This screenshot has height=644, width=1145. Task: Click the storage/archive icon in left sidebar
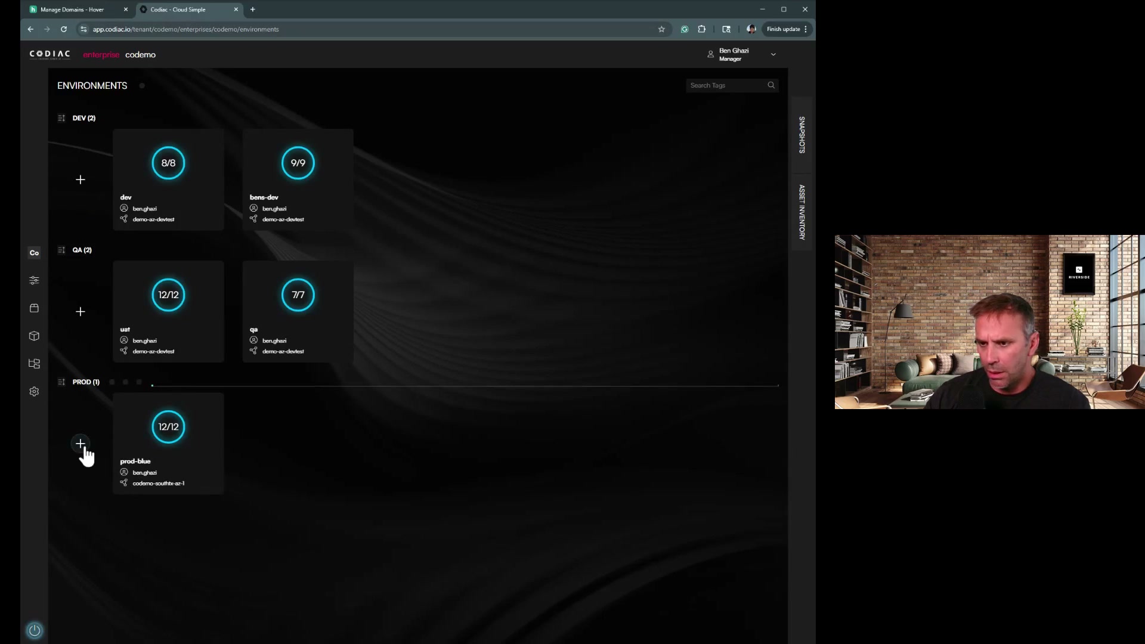click(34, 308)
